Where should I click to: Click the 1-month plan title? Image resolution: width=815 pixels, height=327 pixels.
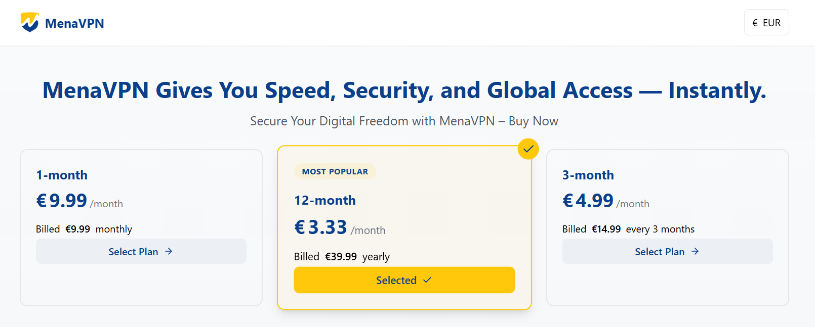pyautogui.click(x=62, y=175)
